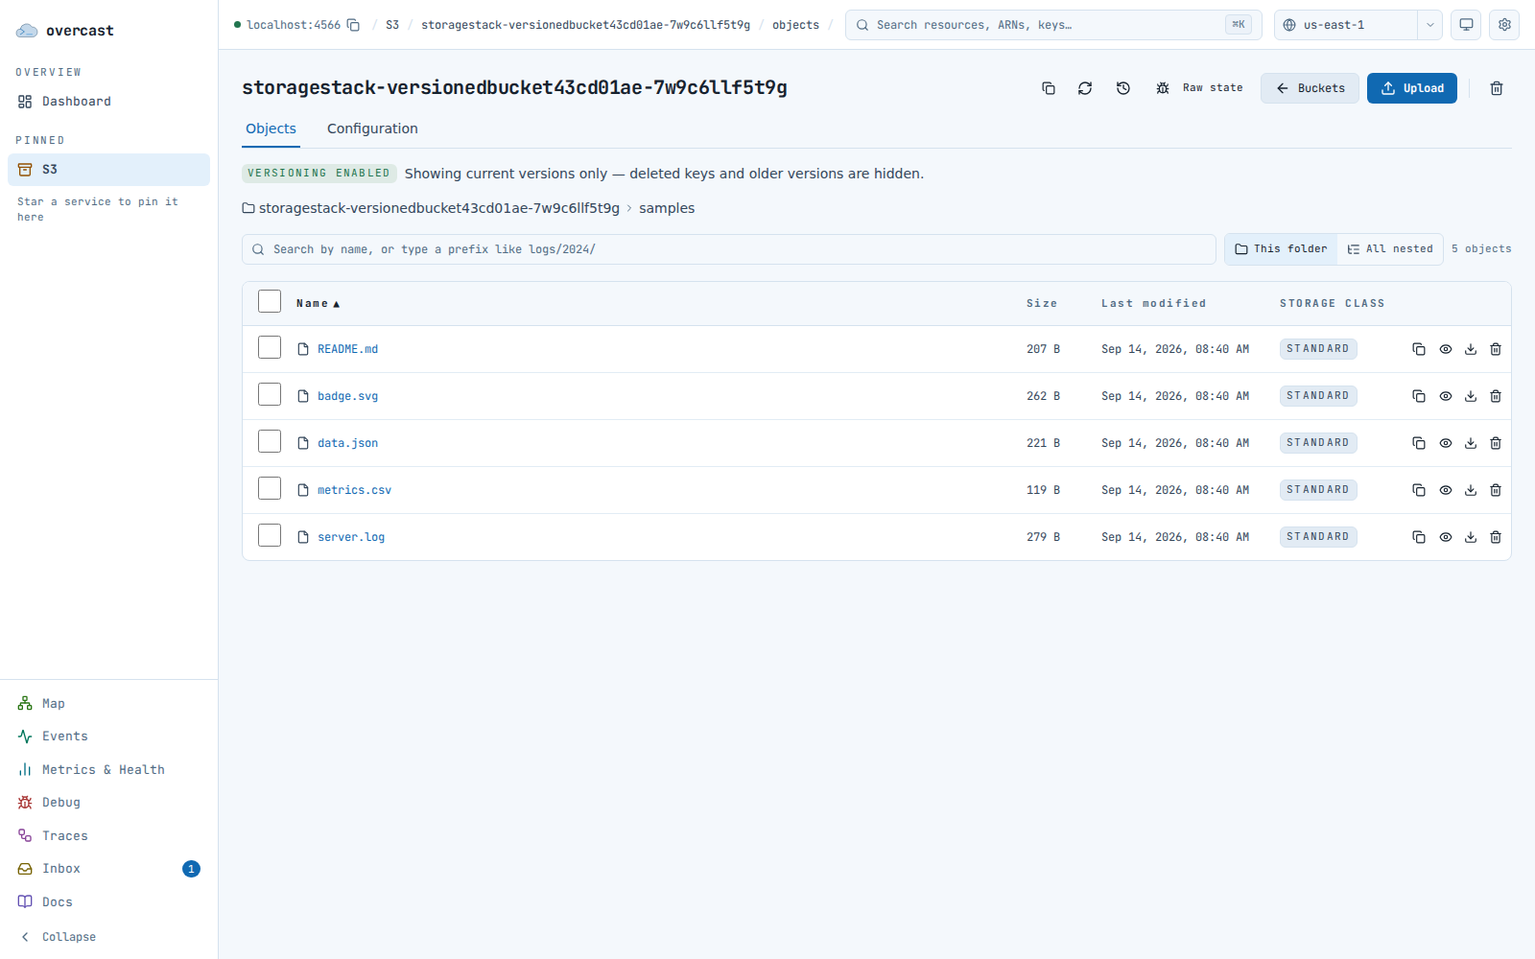The width and height of the screenshot is (1535, 959).
Task: Download README.md
Action: (x=1471, y=349)
